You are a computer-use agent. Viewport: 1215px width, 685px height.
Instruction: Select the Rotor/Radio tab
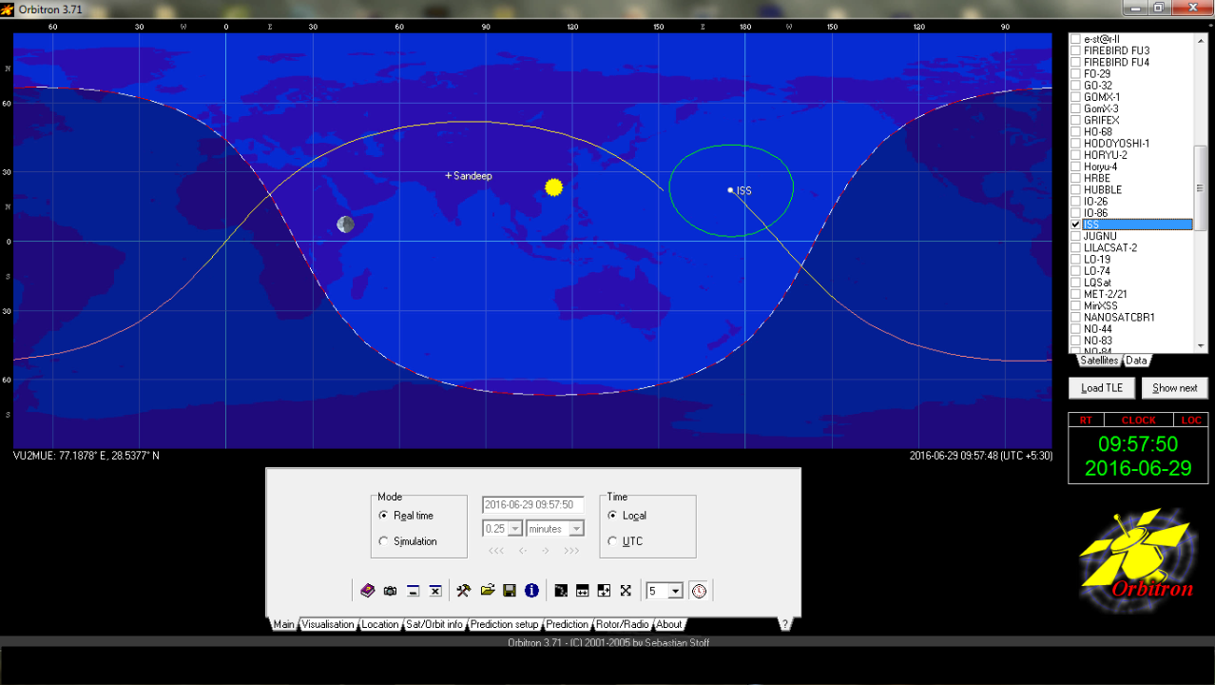click(623, 625)
